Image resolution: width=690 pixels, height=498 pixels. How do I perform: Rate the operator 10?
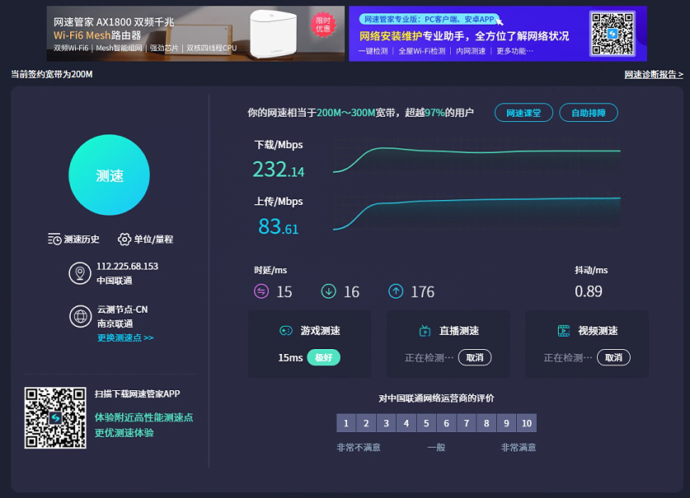pyautogui.click(x=527, y=423)
